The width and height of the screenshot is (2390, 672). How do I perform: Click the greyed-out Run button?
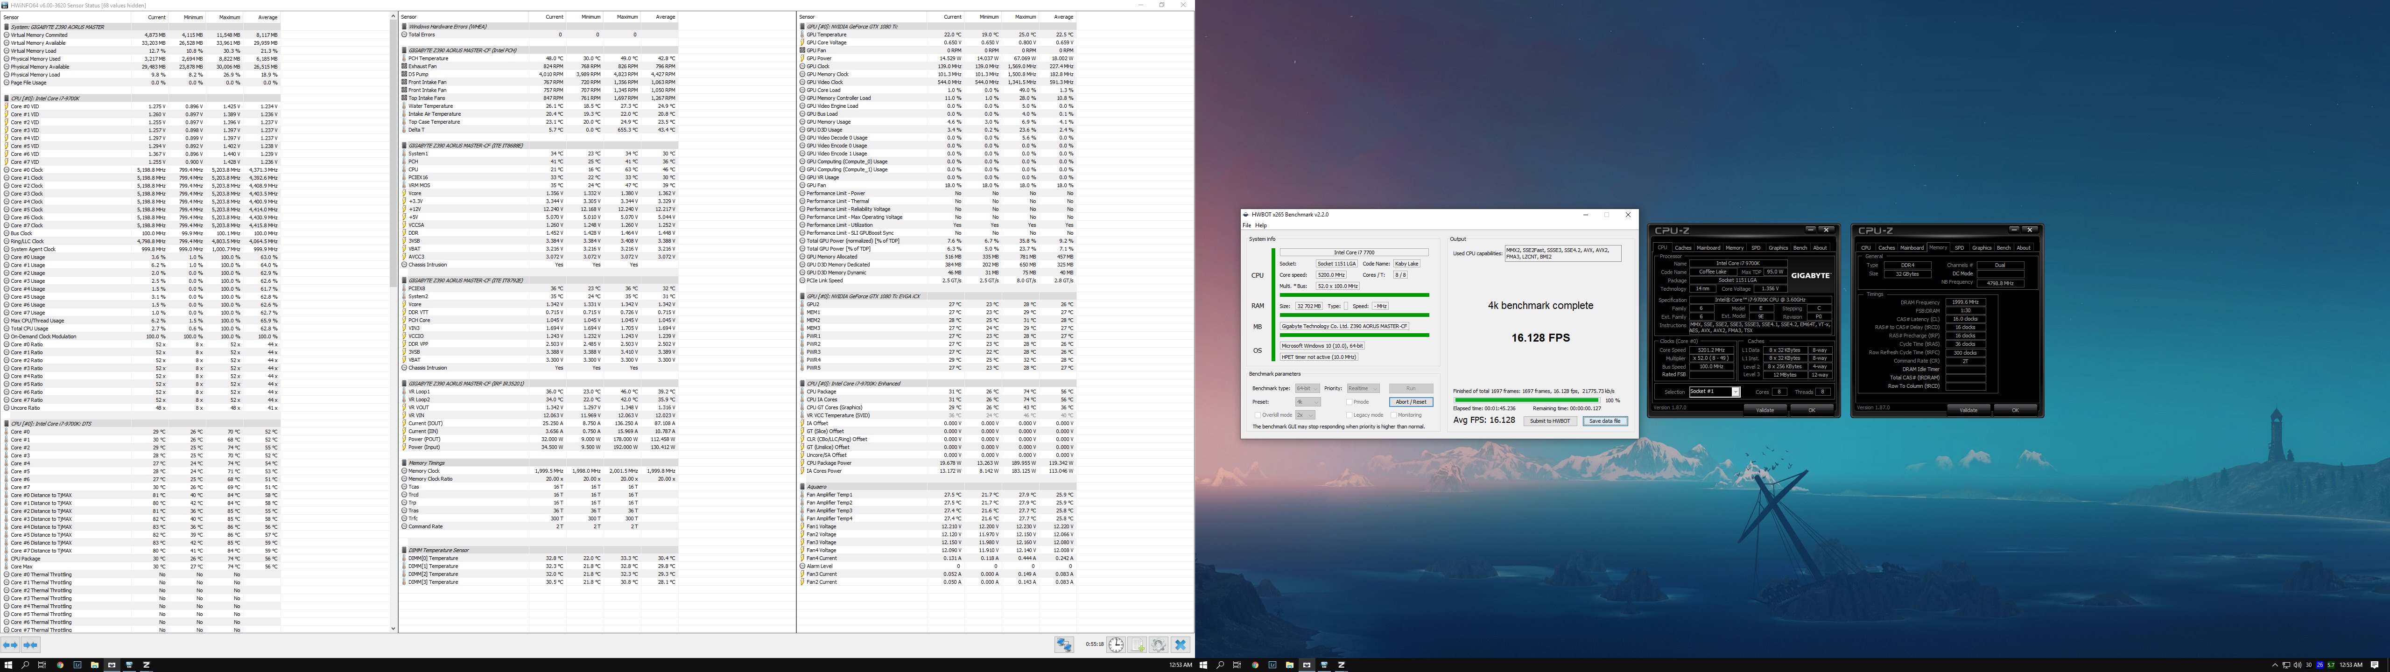(x=1411, y=388)
